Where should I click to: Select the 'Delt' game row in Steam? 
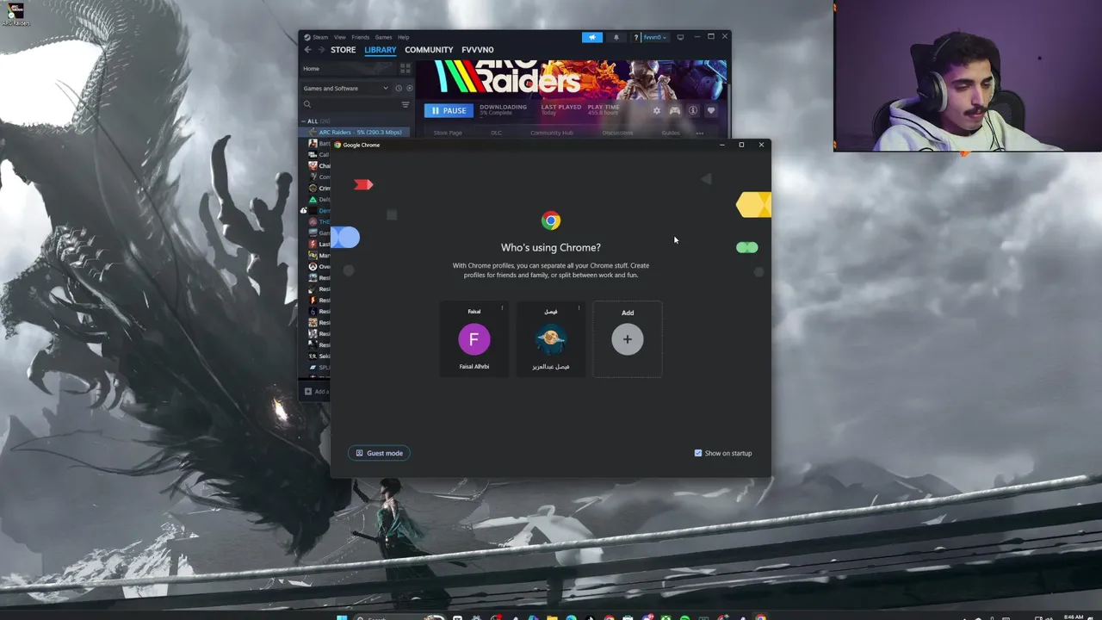(x=319, y=199)
